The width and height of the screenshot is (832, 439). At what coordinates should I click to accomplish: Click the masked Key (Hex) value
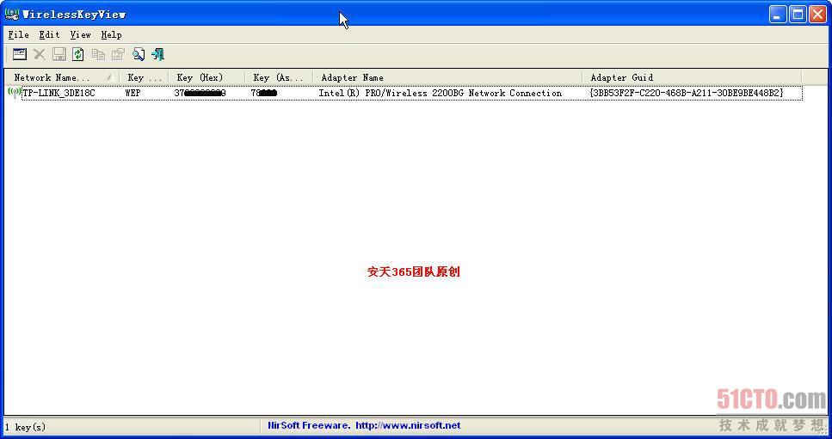pos(200,93)
